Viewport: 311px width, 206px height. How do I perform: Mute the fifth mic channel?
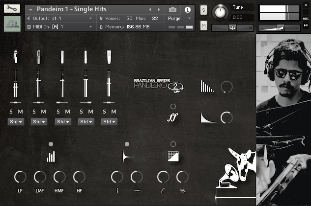(x=113, y=112)
